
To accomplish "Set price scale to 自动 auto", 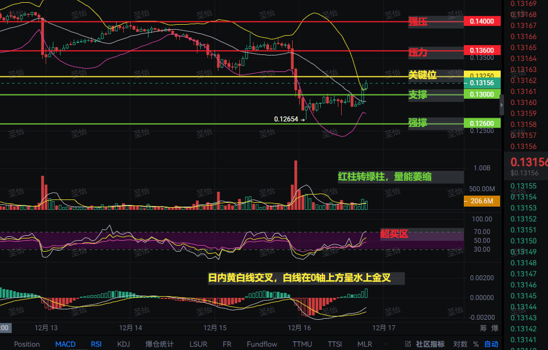I will tap(491, 344).
